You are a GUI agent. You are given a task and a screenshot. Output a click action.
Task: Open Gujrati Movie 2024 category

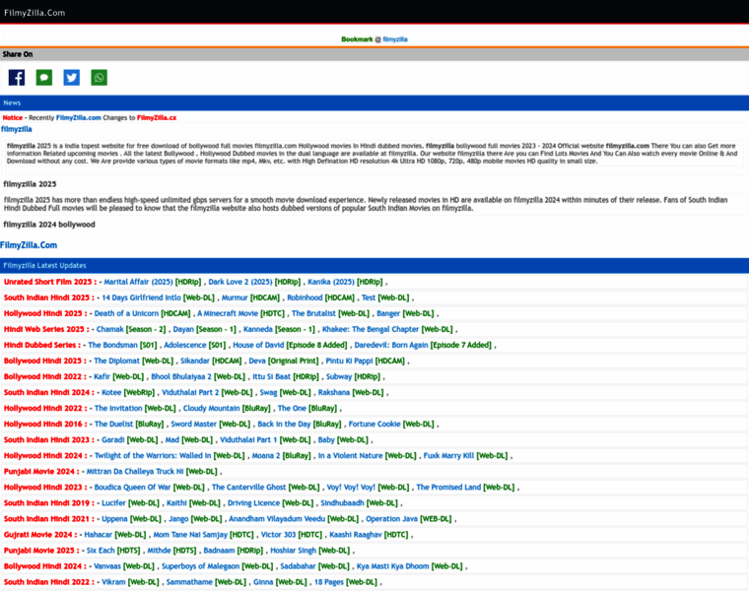pyautogui.click(x=40, y=534)
